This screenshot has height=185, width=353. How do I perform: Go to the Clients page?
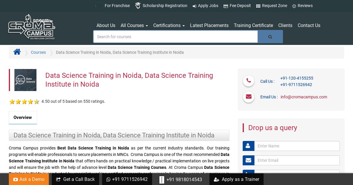click(285, 25)
